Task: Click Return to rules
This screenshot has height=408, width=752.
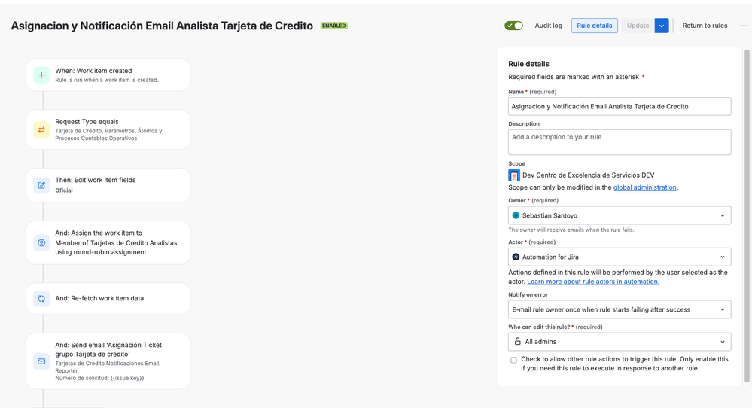Action: [705, 26]
